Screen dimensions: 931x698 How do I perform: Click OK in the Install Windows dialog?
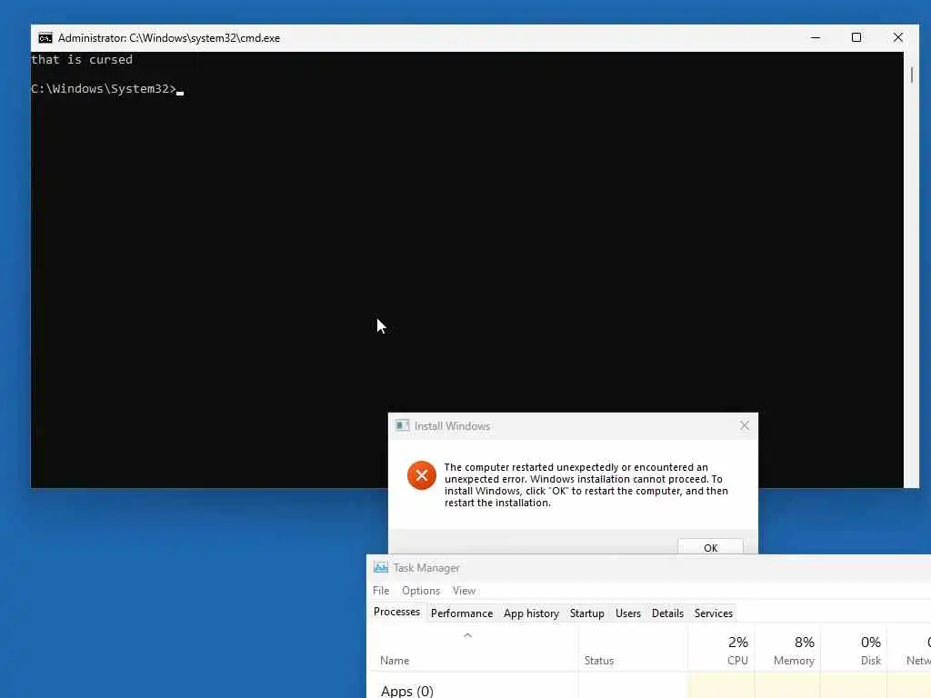pyautogui.click(x=710, y=546)
